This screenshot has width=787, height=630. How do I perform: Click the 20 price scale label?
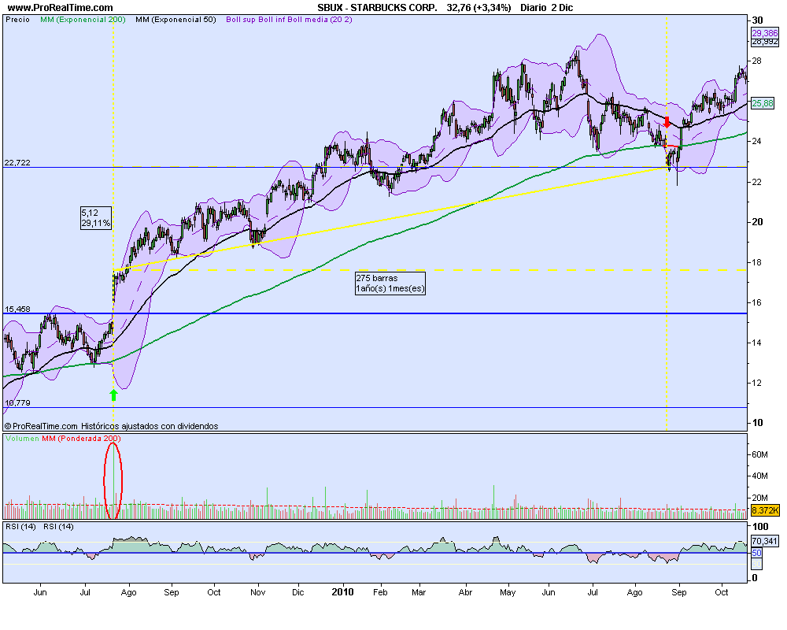click(x=757, y=222)
